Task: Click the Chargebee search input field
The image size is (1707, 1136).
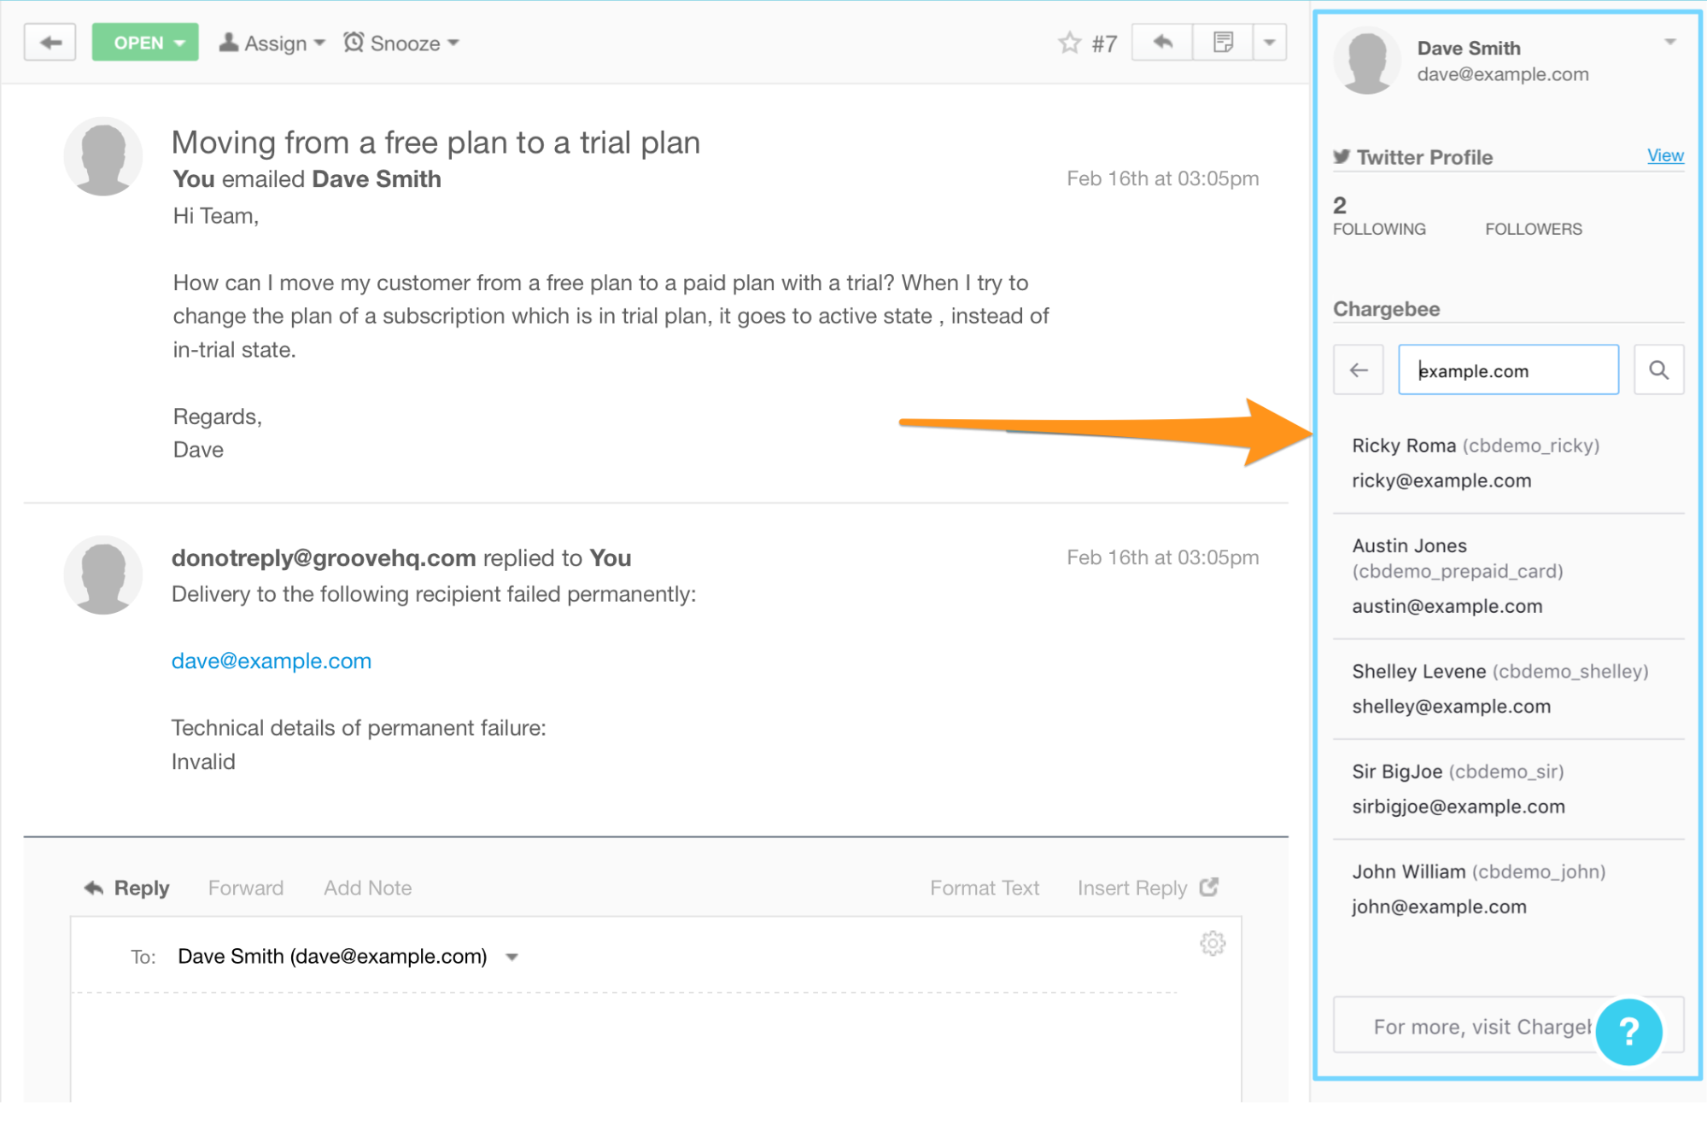Action: tap(1507, 370)
